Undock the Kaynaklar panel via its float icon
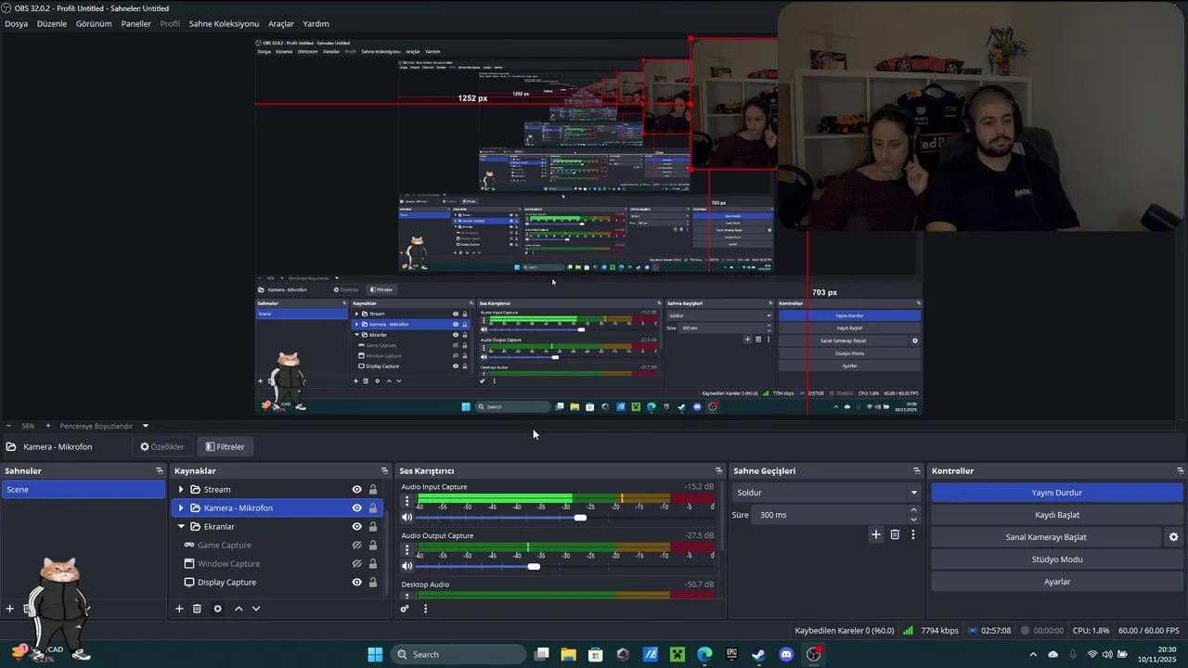The height and width of the screenshot is (668, 1188). 384,470
